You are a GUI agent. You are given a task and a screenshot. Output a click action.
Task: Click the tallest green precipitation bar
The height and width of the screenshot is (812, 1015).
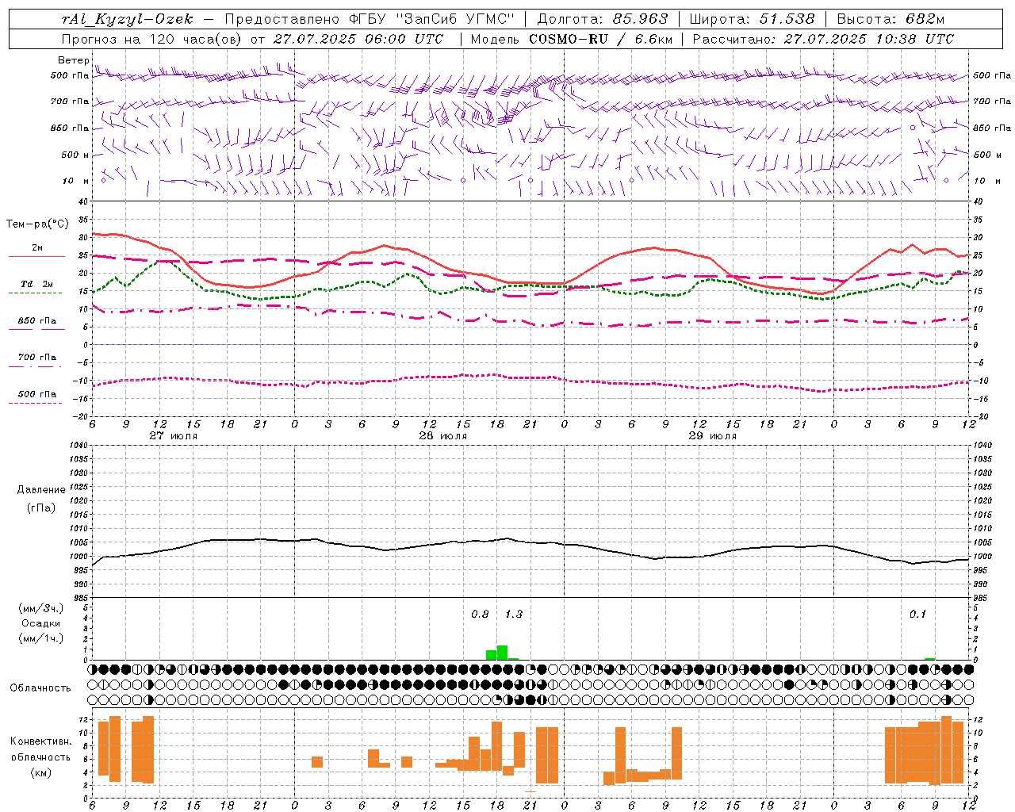pyautogui.click(x=502, y=653)
